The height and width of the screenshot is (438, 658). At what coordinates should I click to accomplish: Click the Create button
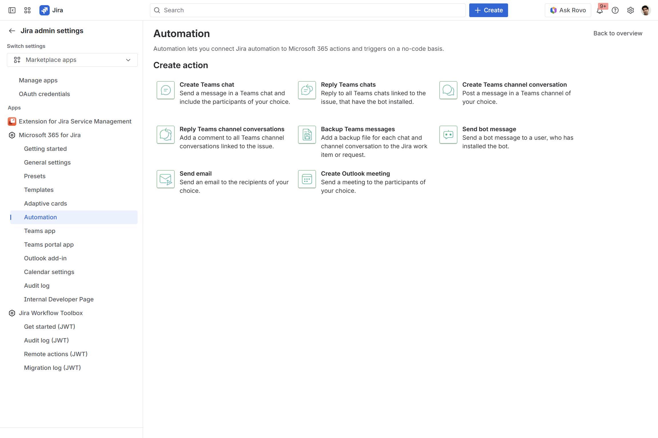(489, 10)
